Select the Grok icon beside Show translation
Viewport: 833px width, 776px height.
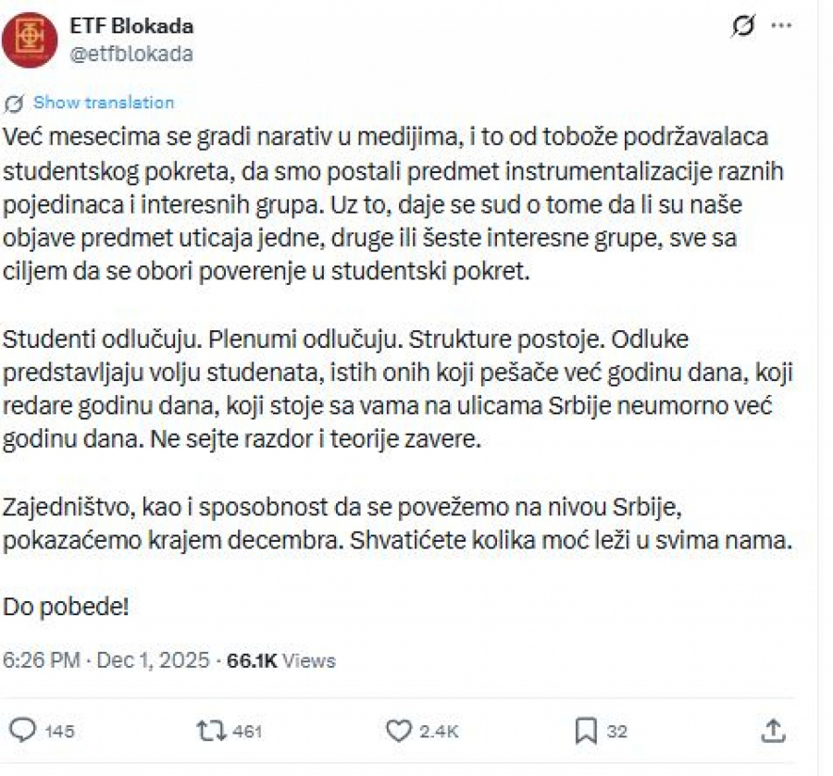11,103
